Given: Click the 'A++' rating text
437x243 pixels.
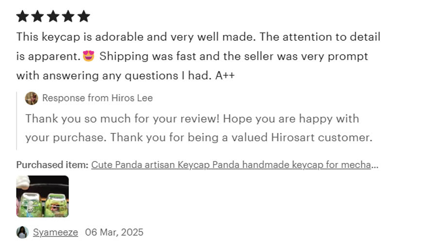Looking at the screenshot, I should 225,76.
